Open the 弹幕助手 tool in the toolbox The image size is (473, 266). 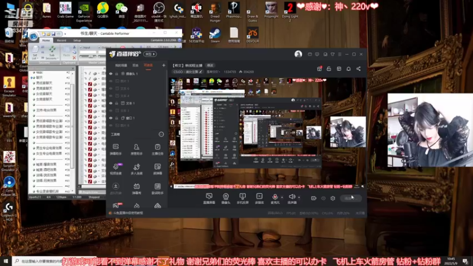(115, 150)
